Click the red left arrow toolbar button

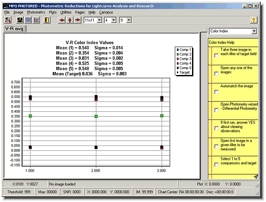[62, 20]
